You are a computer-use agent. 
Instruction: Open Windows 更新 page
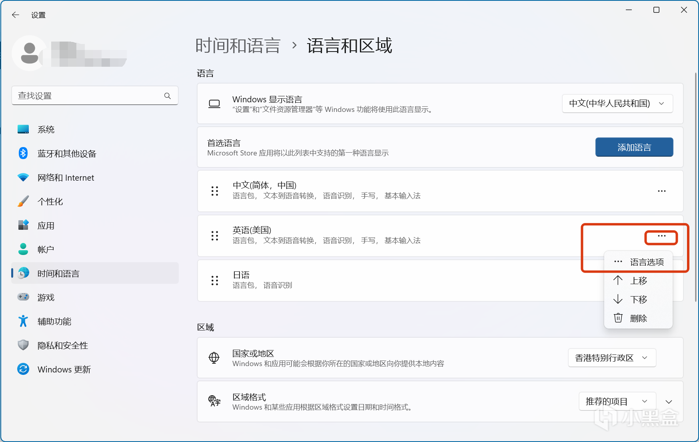pos(95,369)
